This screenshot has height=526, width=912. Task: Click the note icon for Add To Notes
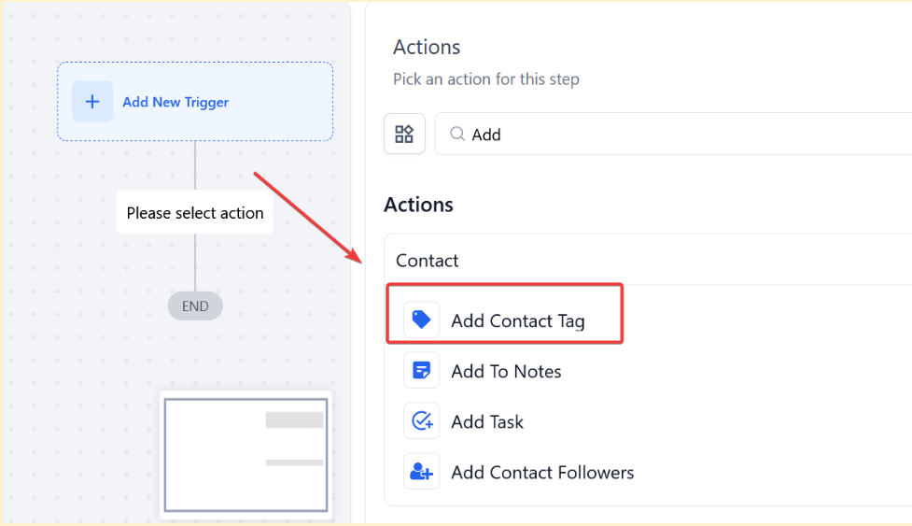tap(421, 371)
